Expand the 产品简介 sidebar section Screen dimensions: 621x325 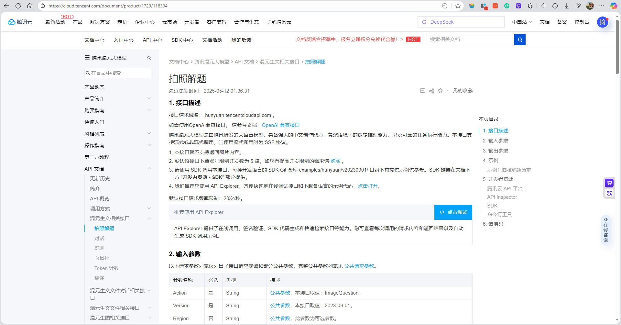tap(149, 98)
